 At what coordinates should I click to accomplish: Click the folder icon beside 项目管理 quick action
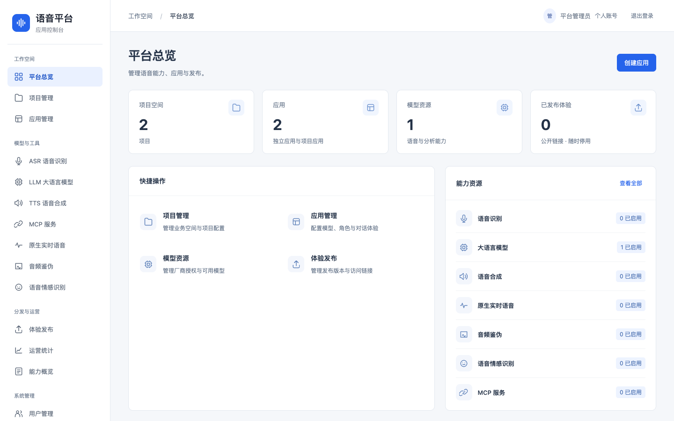click(148, 222)
